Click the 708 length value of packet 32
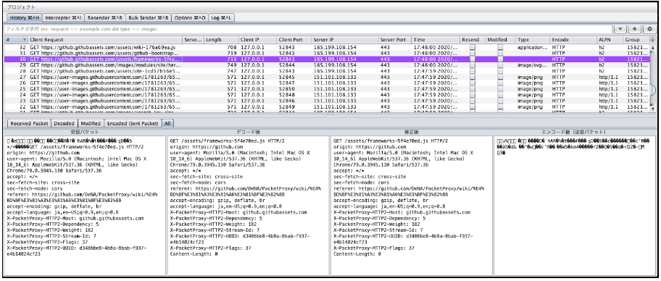Image resolution: width=661 pixels, height=281 pixels. [231, 48]
